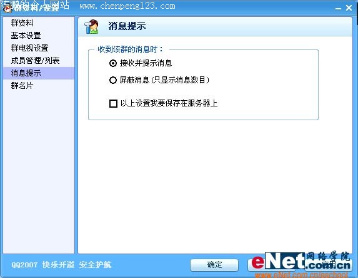This screenshot has width=358, height=278.
Task: Click the message alert user icon in header
Action: point(91,26)
